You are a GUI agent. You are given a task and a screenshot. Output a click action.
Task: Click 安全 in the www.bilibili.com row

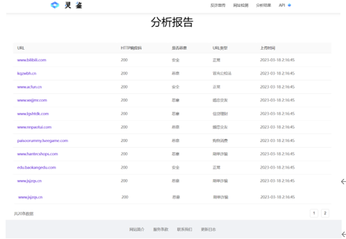click(x=175, y=60)
